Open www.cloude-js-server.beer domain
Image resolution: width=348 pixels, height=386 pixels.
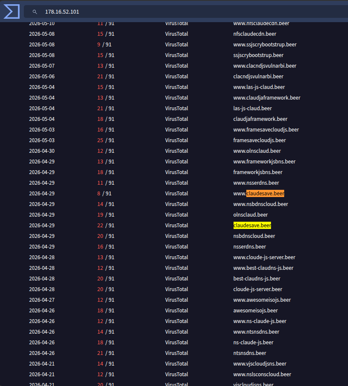(x=264, y=257)
